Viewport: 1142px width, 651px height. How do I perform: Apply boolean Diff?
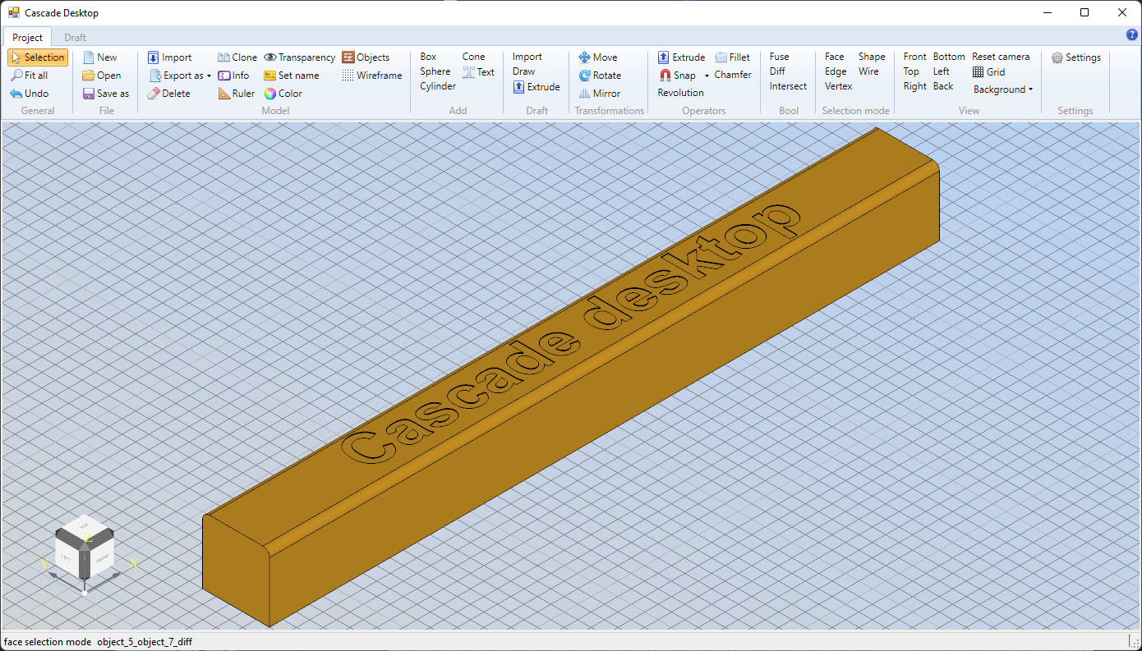(777, 71)
